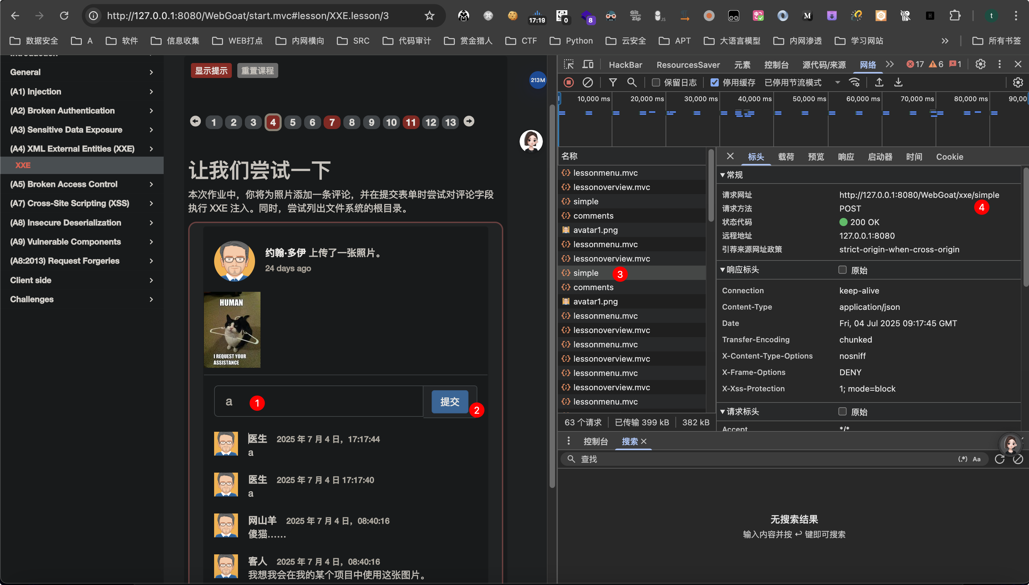Open the network filter funnel icon

click(x=613, y=82)
